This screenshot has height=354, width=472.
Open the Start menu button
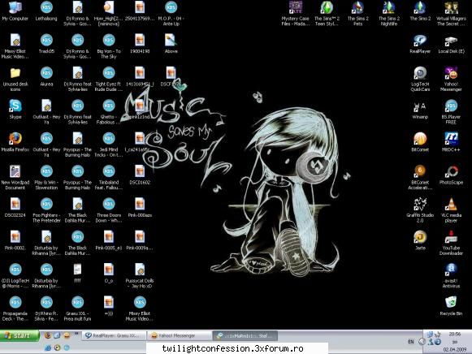pos(19,335)
